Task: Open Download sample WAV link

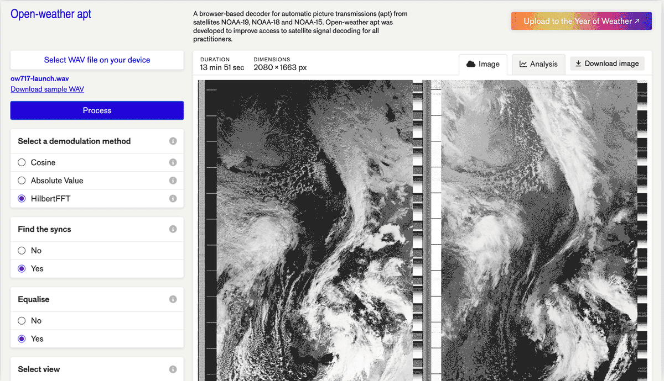Action: [47, 89]
